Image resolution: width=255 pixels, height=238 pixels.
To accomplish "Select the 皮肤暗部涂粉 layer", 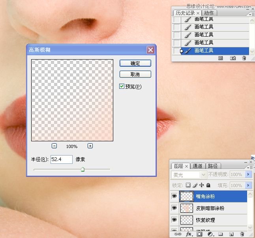I will (213, 208).
